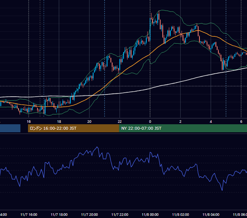Image resolution: width=247 pixels, height=218 pixels.
Task: Click the '11/7 20:00' date label
Action: 89,215
